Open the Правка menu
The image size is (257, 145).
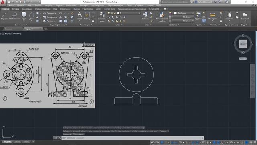[20, 6]
